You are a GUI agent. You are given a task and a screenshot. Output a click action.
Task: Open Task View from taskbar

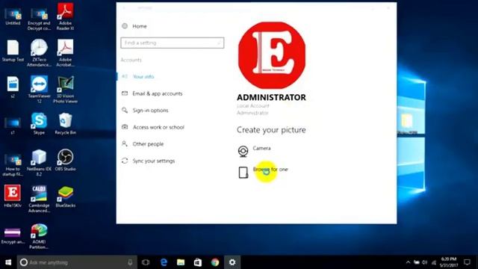[x=146, y=262]
